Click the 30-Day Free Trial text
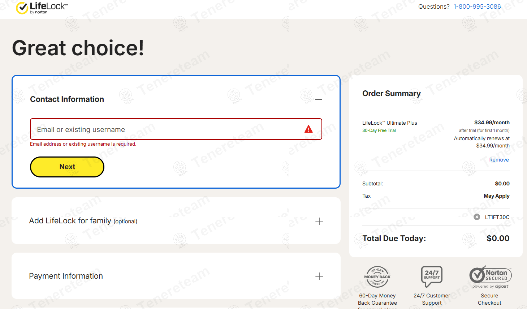Viewport: 527px width, 309px height. [379, 130]
